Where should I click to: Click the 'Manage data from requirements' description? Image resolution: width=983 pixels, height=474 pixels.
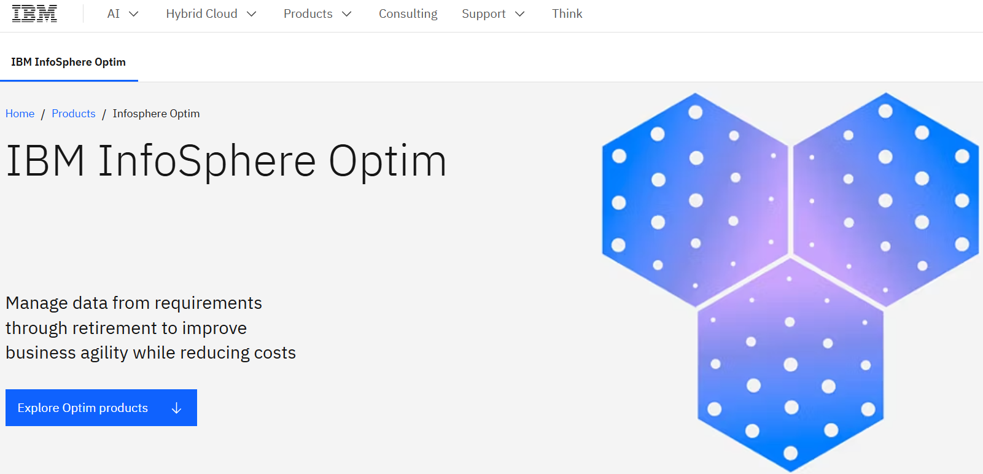151,328
